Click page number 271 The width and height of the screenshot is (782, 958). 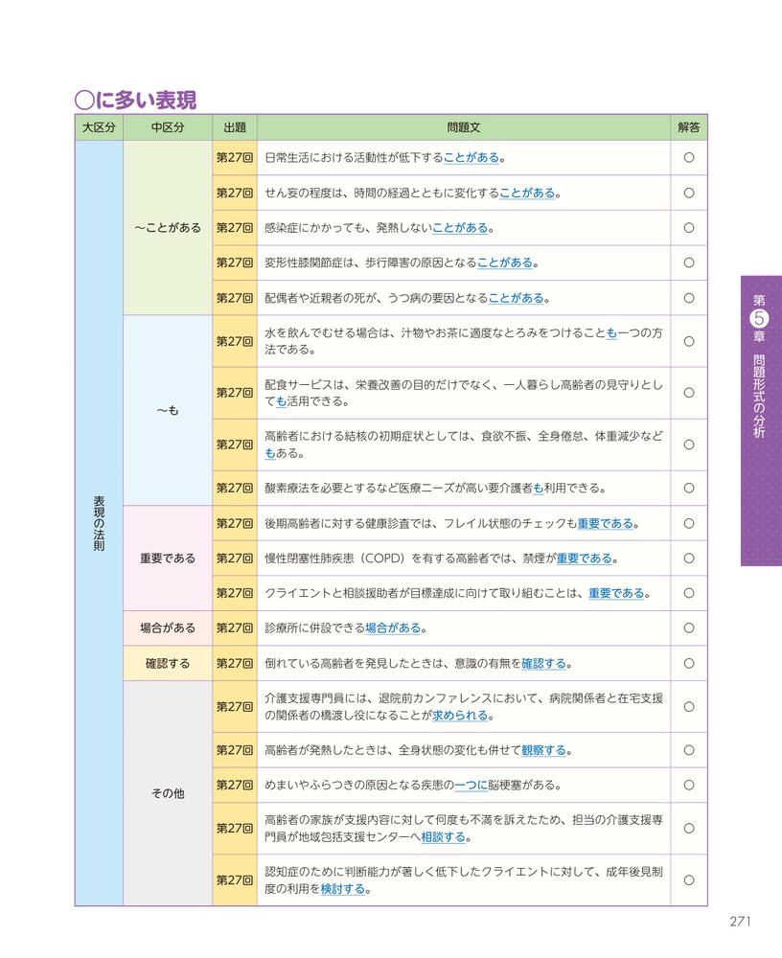coord(740,922)
